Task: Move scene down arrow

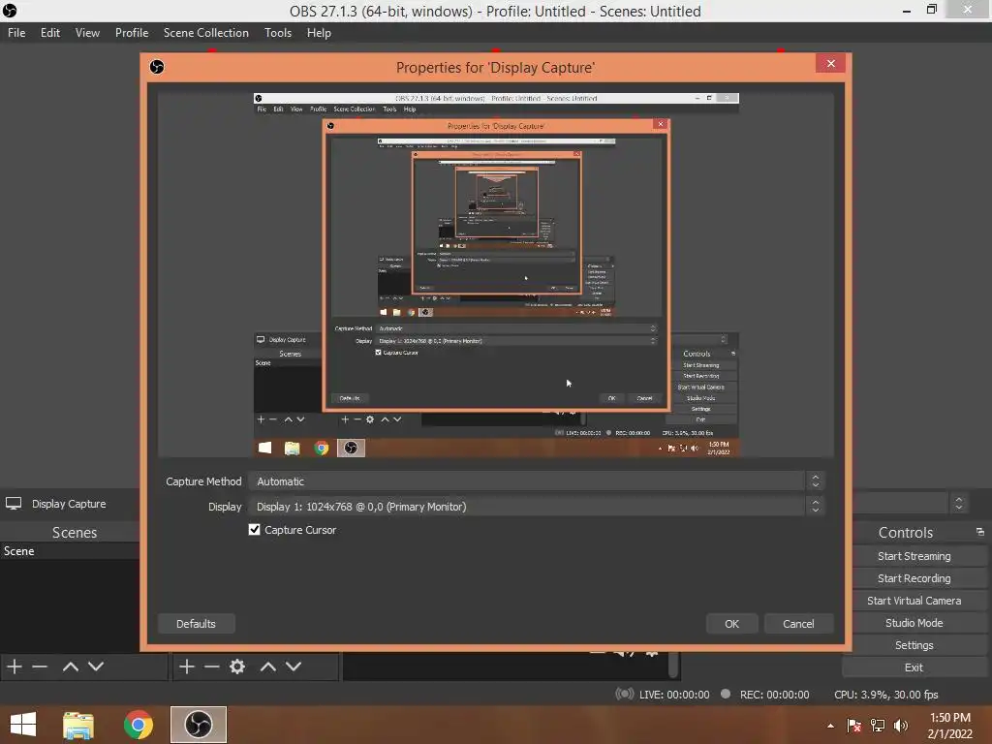Action: [x=96, y=666]
